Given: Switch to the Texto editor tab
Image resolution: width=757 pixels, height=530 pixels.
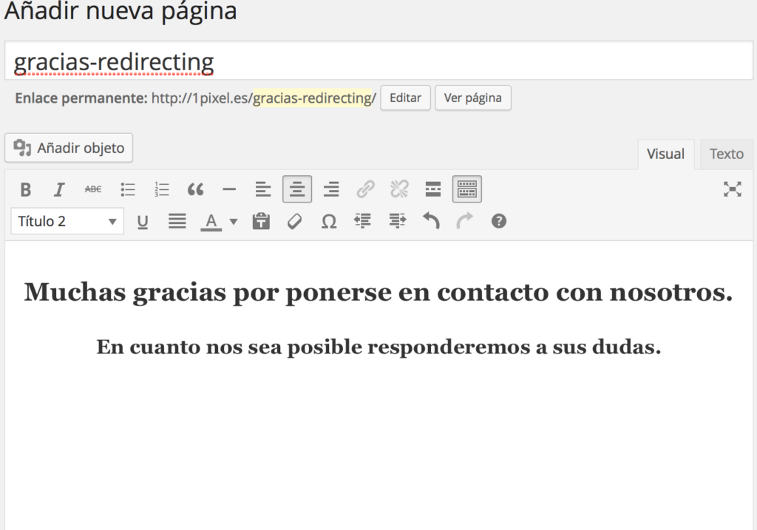Looking at the screenshot, I should click(727, 154).
